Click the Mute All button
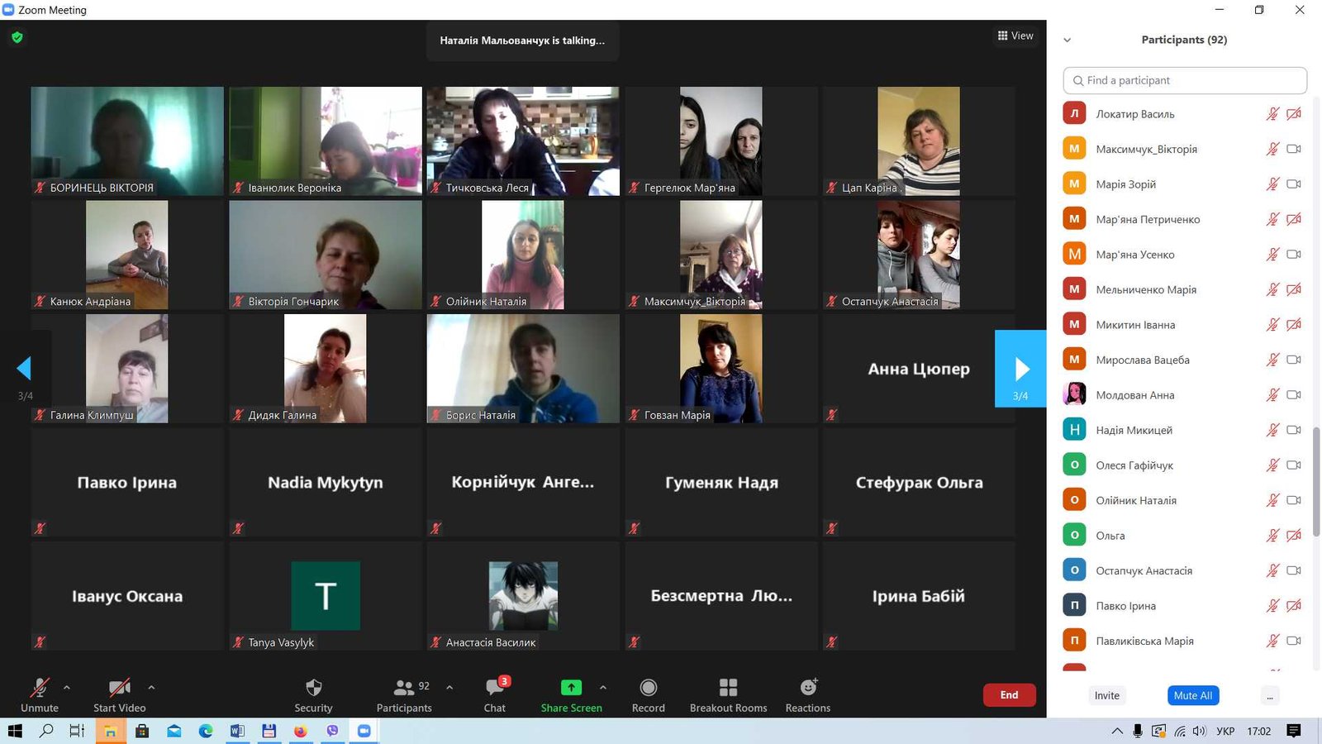 click(x=1192, y=696)
